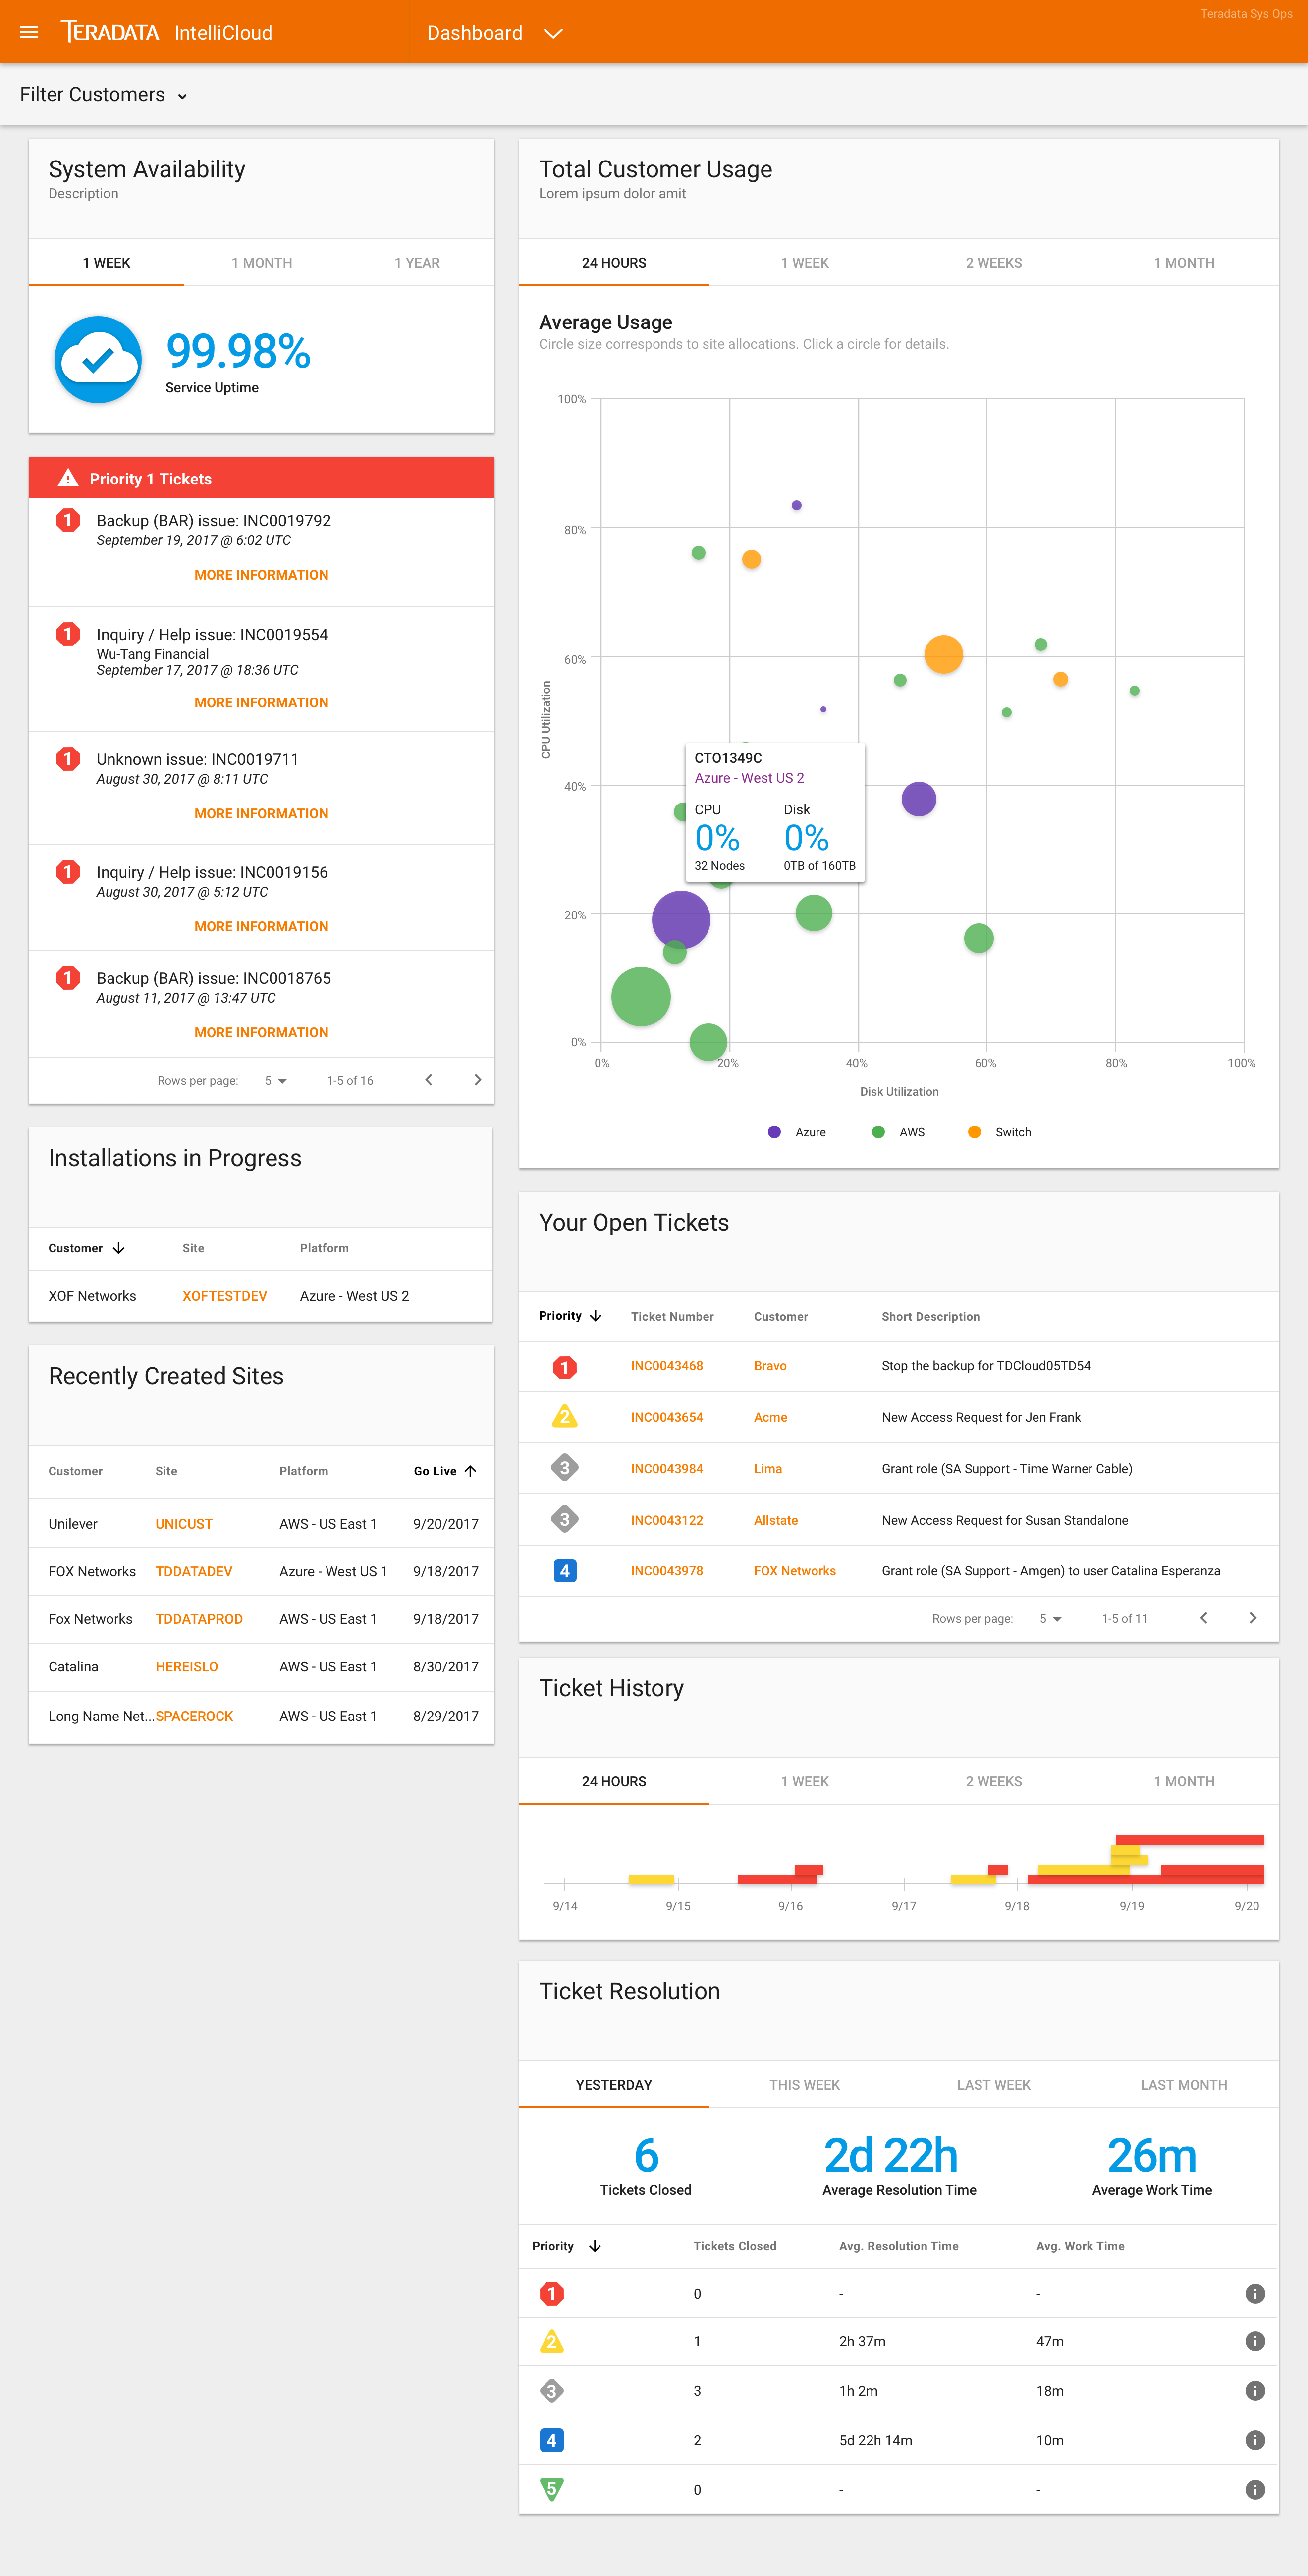Click priority 3 badge for INC0043984

coord(565,1468)
